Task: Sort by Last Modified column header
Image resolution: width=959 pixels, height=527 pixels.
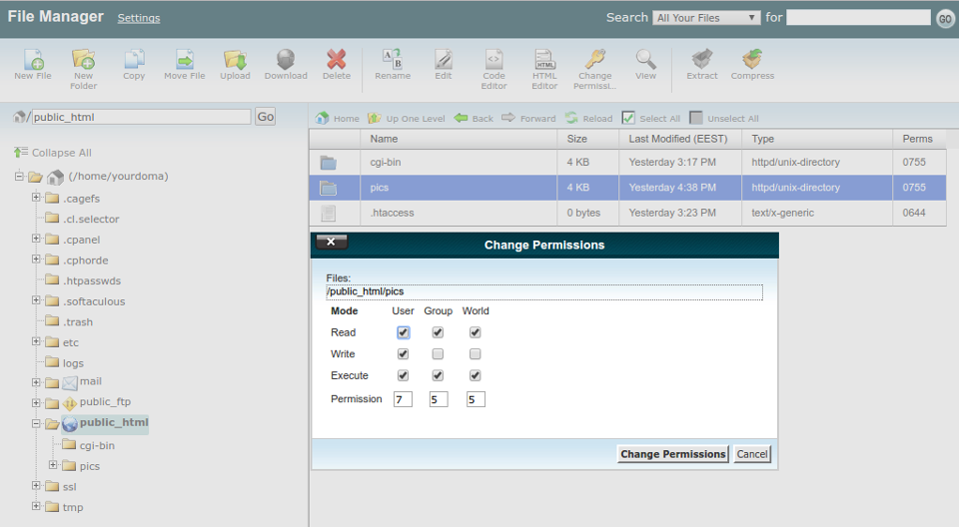Action: click(x=680, y=139)
